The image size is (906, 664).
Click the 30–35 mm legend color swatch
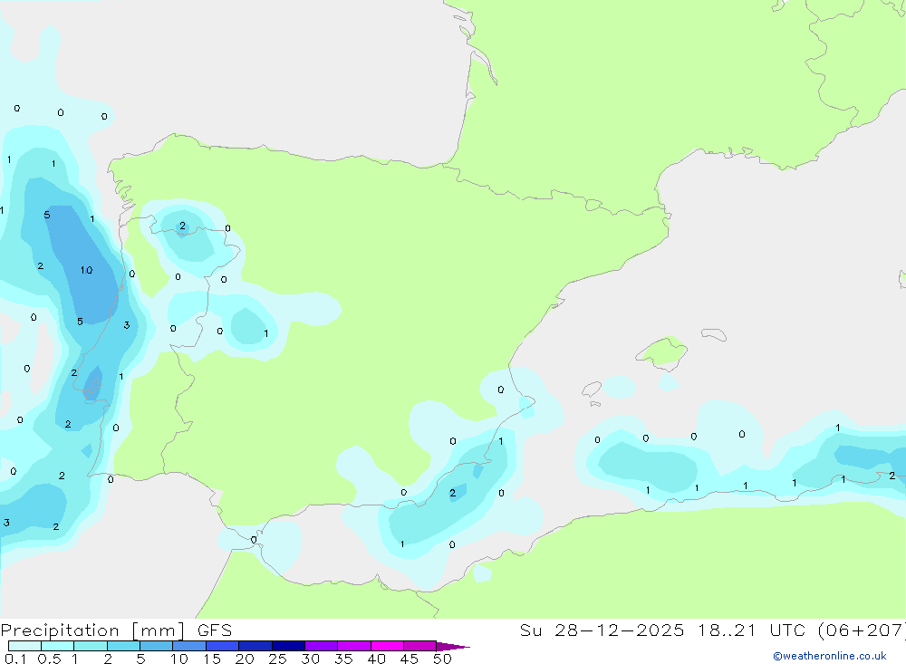click(321, 646)
